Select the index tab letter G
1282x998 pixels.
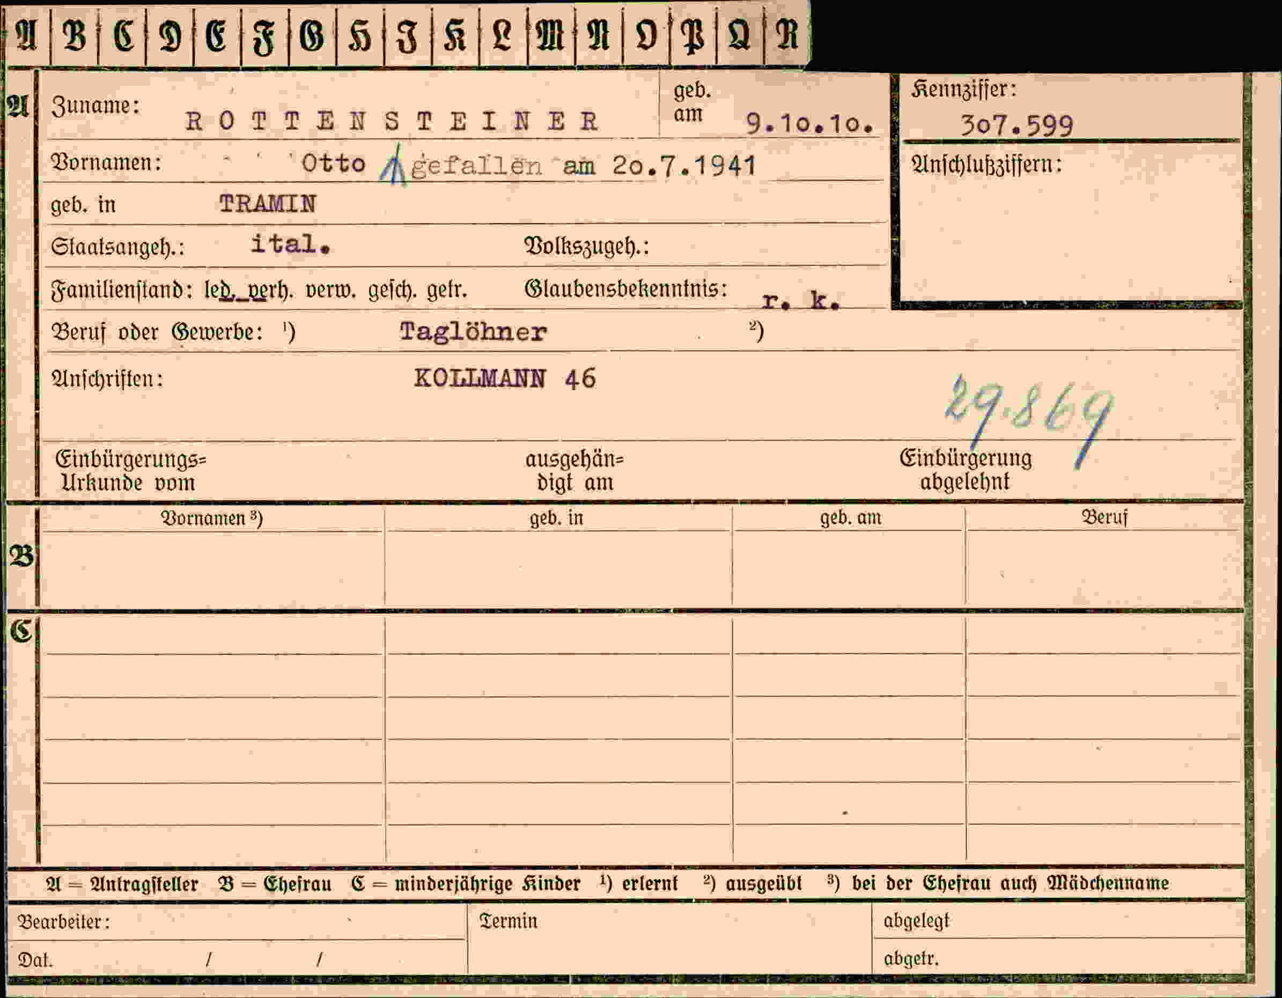[312, 35]
